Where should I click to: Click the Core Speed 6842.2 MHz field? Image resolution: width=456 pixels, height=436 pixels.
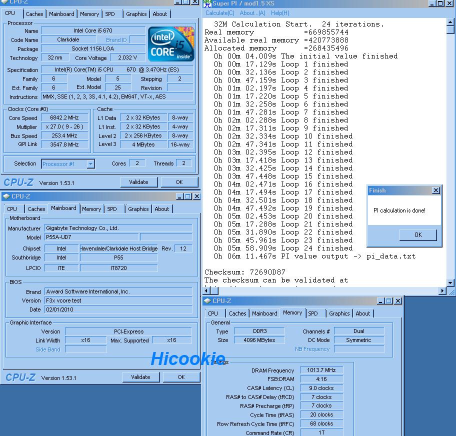tap(64, 118)
